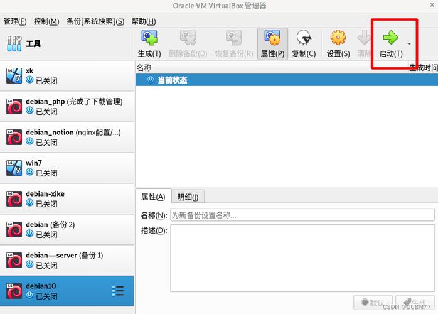The width and height of the screenshot is (438, 314).
Task: Close the VirtualBox manager window
Action: coord(432,5)
